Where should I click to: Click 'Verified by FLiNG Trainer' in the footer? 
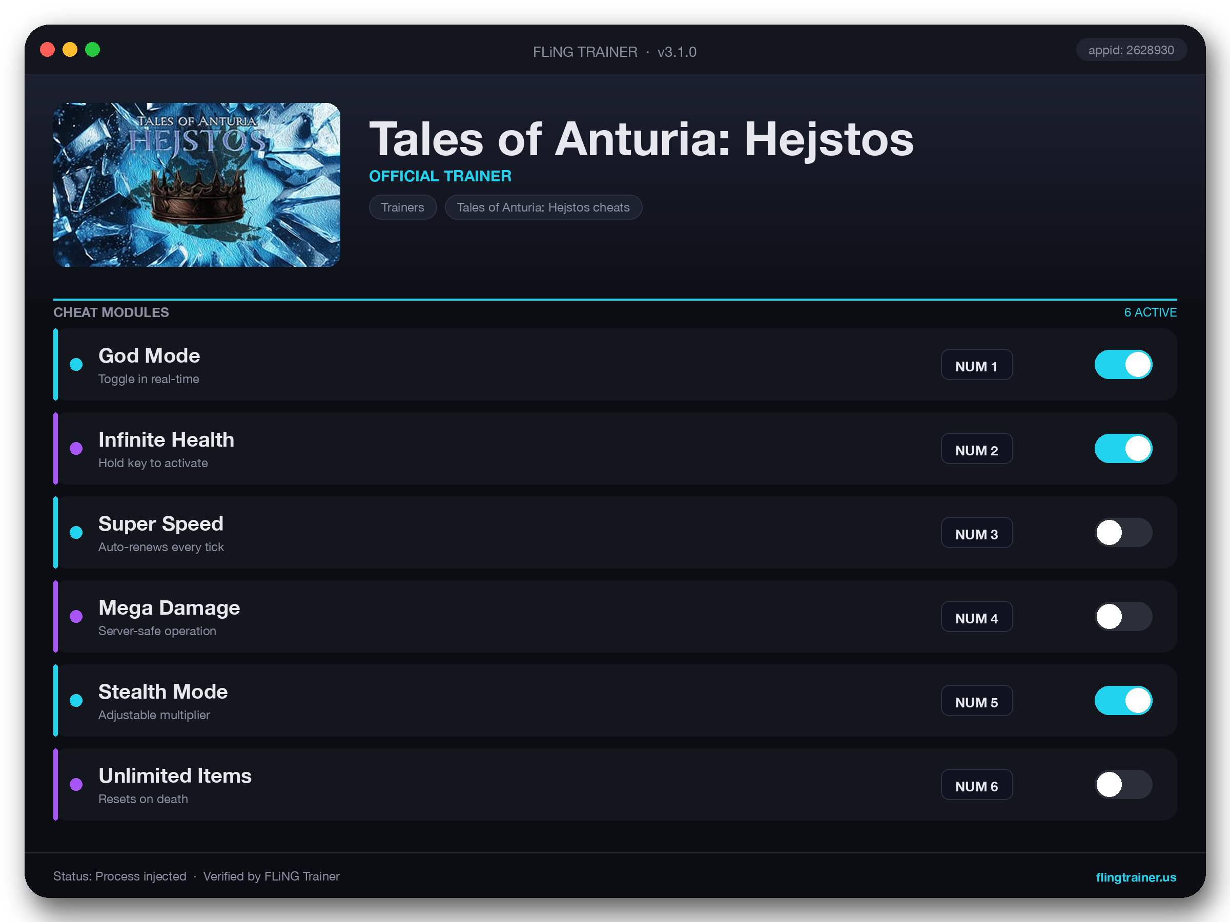(271, 876)
